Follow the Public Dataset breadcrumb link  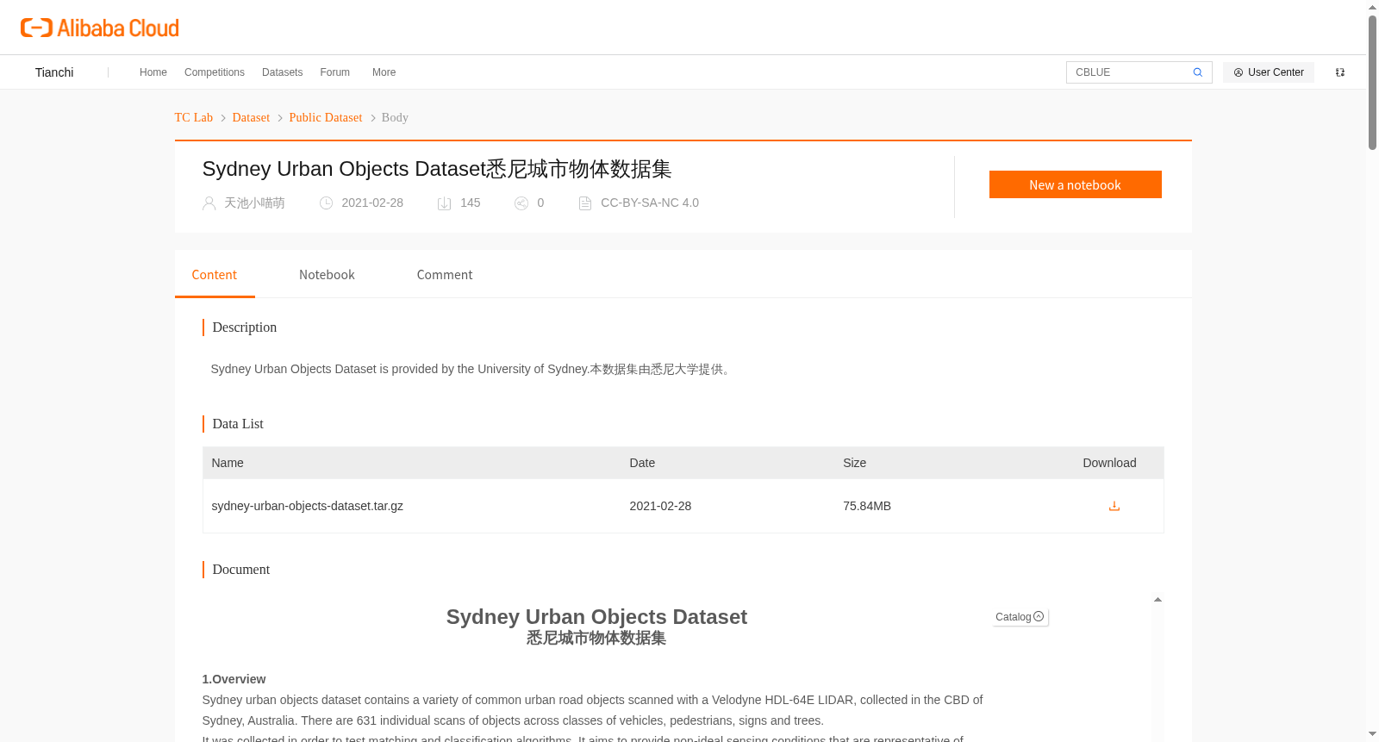tap(326, 117)
